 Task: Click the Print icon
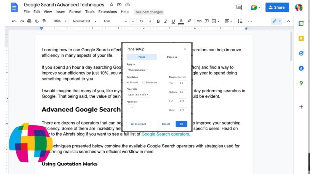tap(29, 21)
